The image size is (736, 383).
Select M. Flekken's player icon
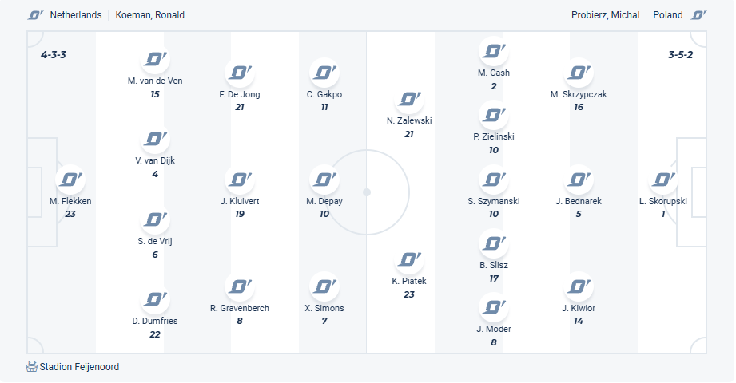coord(70,180)
